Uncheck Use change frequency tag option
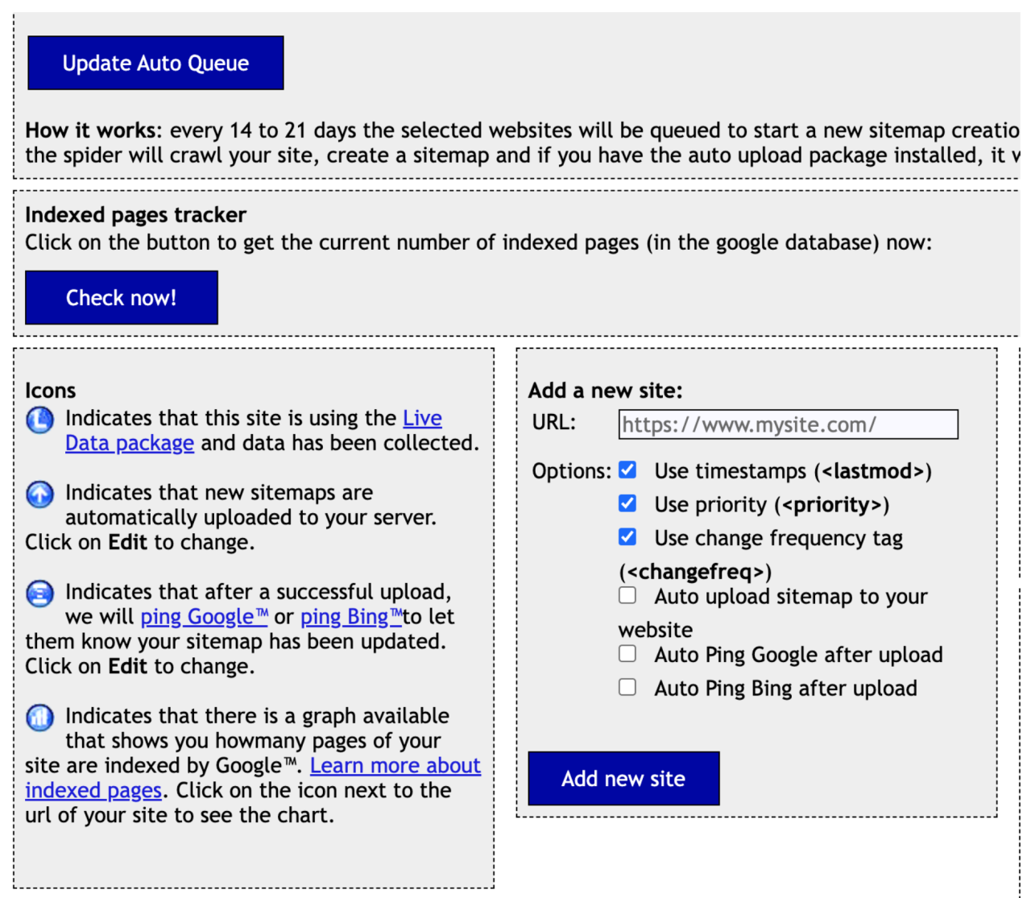Image resolution: width=1031 pixels, height=898 pixels. tap(627, 536)
